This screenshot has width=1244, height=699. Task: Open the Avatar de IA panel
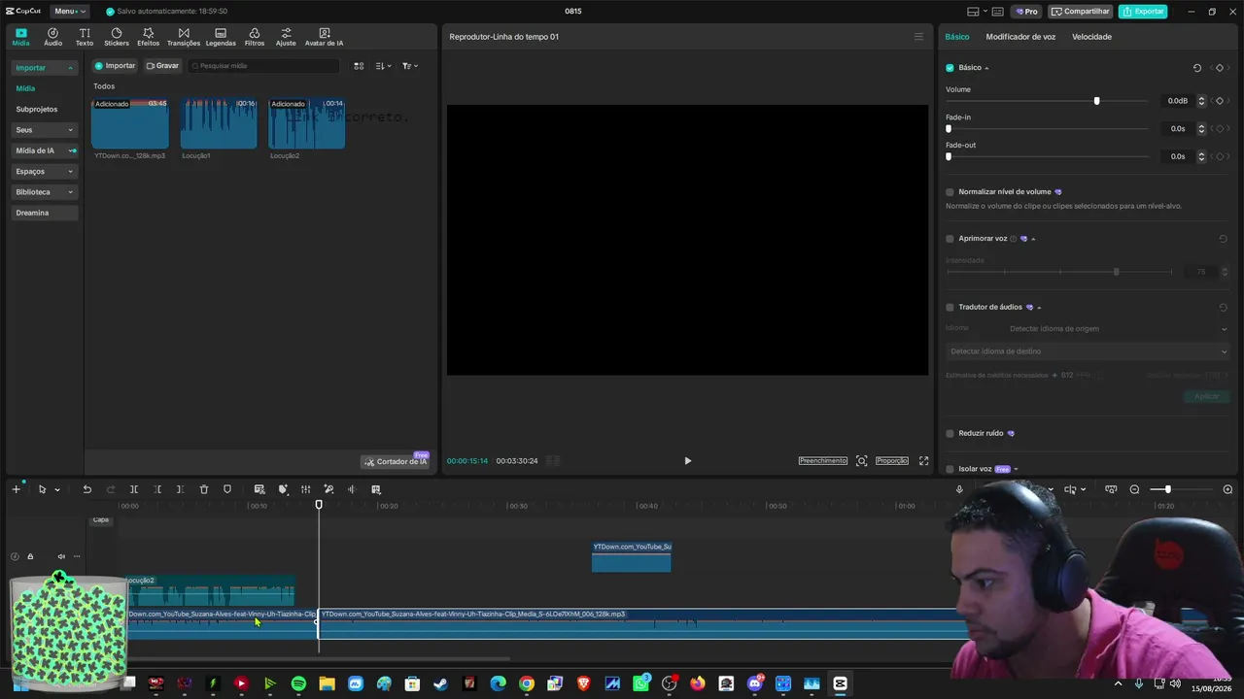coord(325,37)
